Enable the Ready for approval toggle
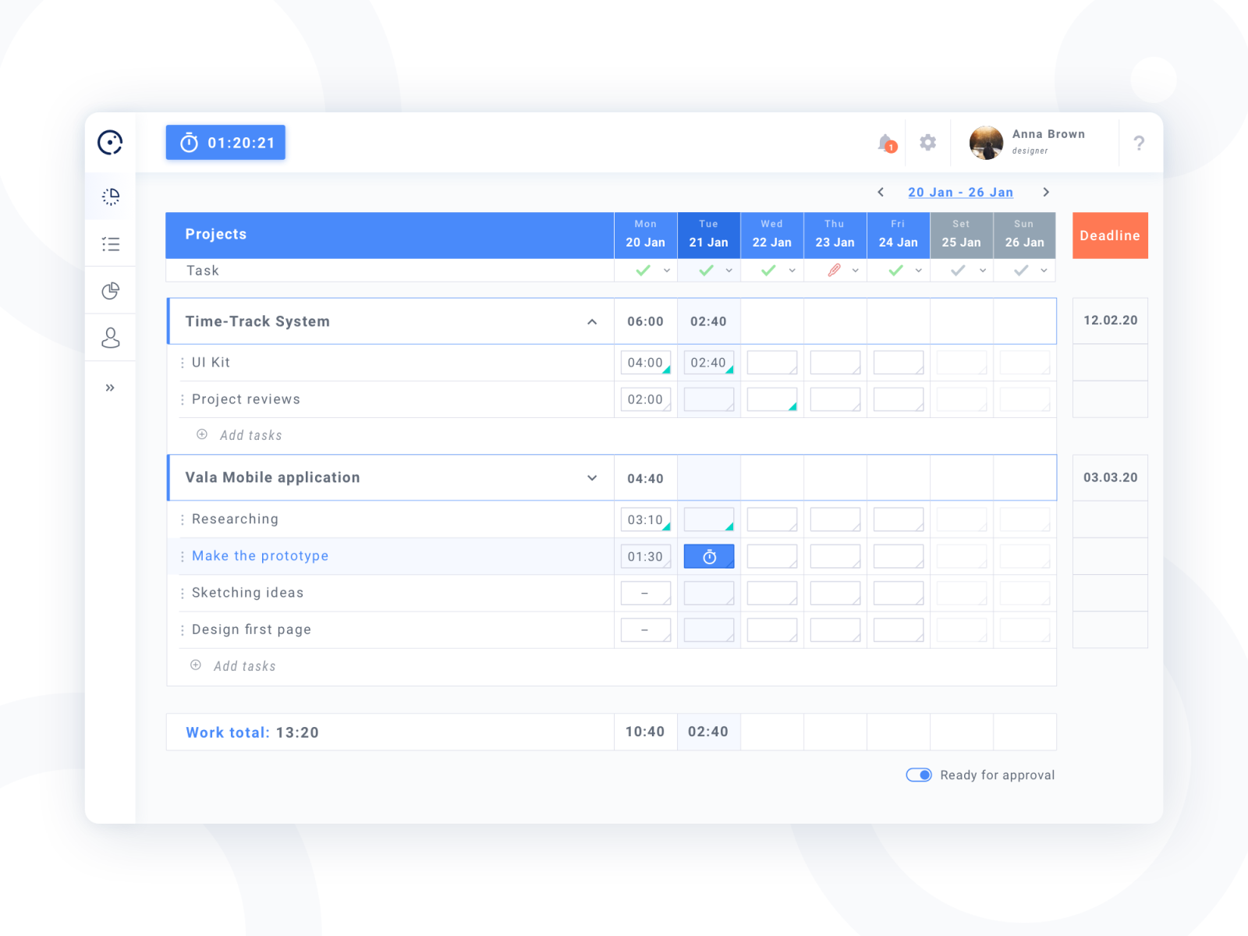The width and height of the screenshot is (1248, 936). tap(918, 775)
